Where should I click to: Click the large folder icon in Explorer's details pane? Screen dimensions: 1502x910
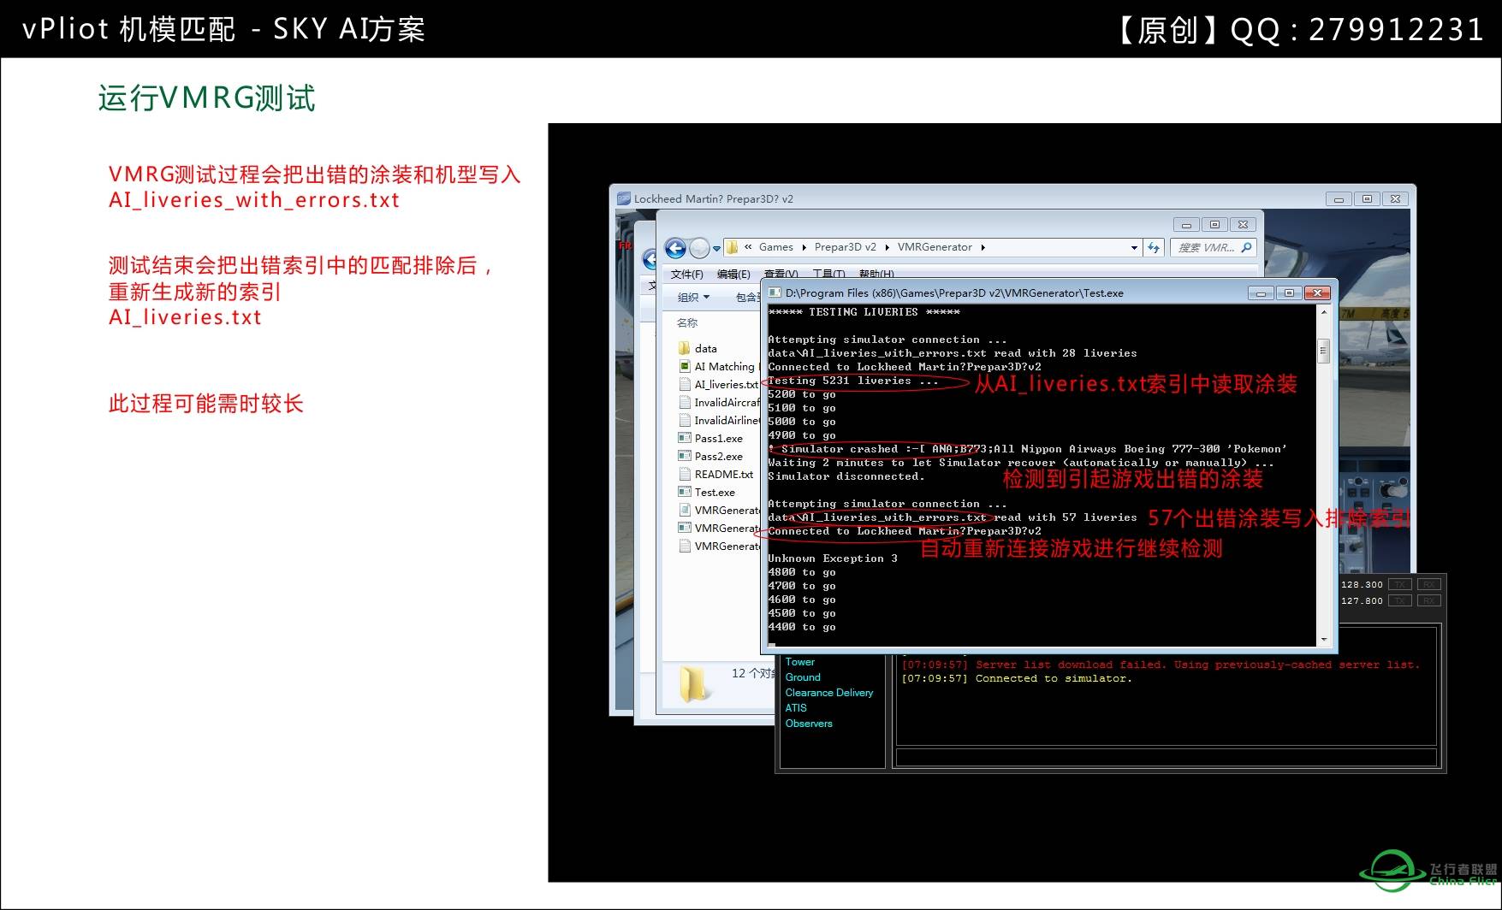[x=695, y=683]
